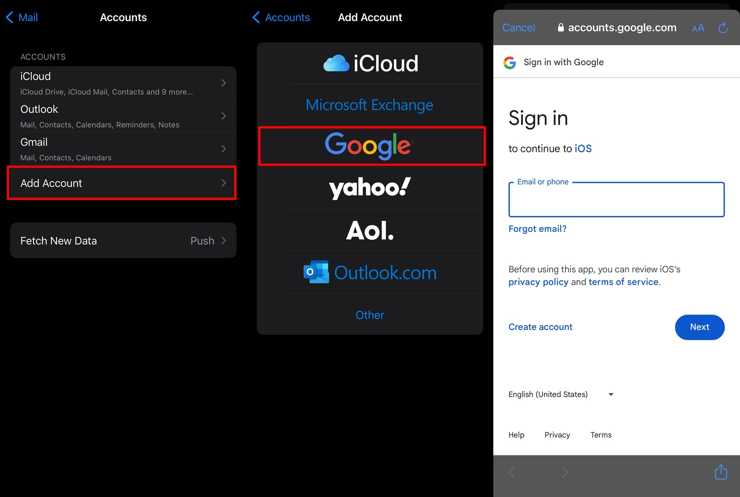Select Microsoft Exchange from the provider list
Image resolution: width=740 pixels, height=497 pixels.
pos(369,104)
